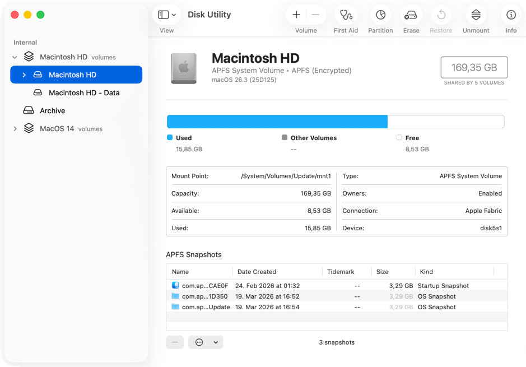Viewport: 526px width, 367px height.
Task: Select Macintosh HD - Data in sidebar
Action: 76,92
